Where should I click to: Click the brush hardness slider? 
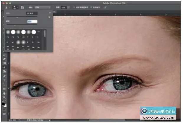pos(15,25)
